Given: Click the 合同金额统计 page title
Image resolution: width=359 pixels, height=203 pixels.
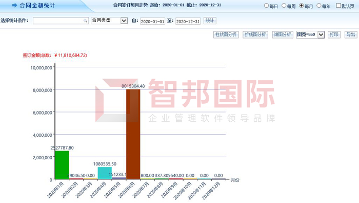Looking at the screenshot, I should (37, 5).
